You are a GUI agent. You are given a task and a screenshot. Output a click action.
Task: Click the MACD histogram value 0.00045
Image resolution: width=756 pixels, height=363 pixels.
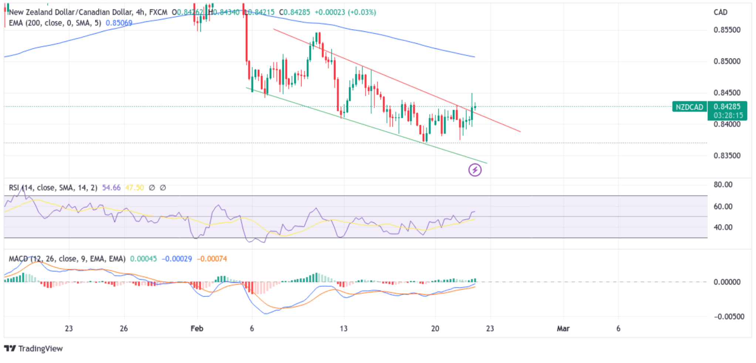tap(144, 259)
